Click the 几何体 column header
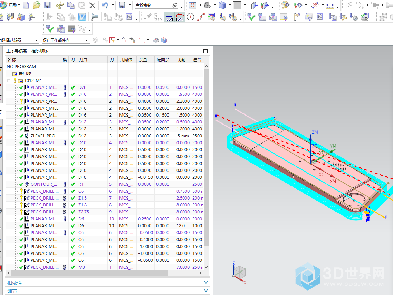Image resolution: width=393 pixels, height=295 pixels. pyautogui.click(x=127, y=60)
